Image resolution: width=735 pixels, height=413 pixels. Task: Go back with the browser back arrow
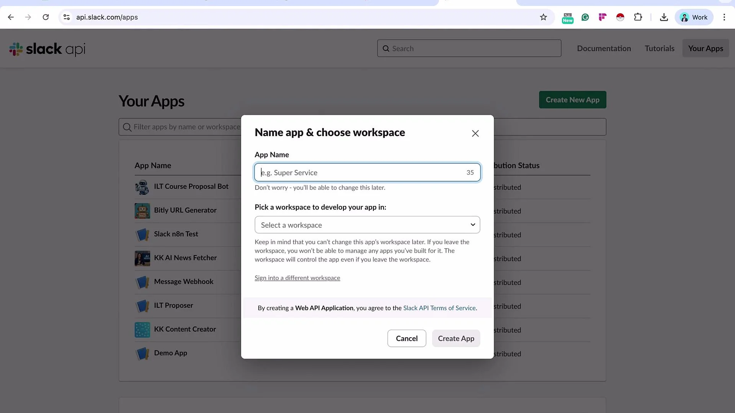[x=11, y=17]
